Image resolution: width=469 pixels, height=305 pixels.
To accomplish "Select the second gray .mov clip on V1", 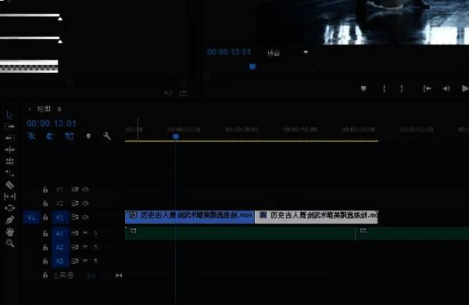I will [x=316, y=217].
